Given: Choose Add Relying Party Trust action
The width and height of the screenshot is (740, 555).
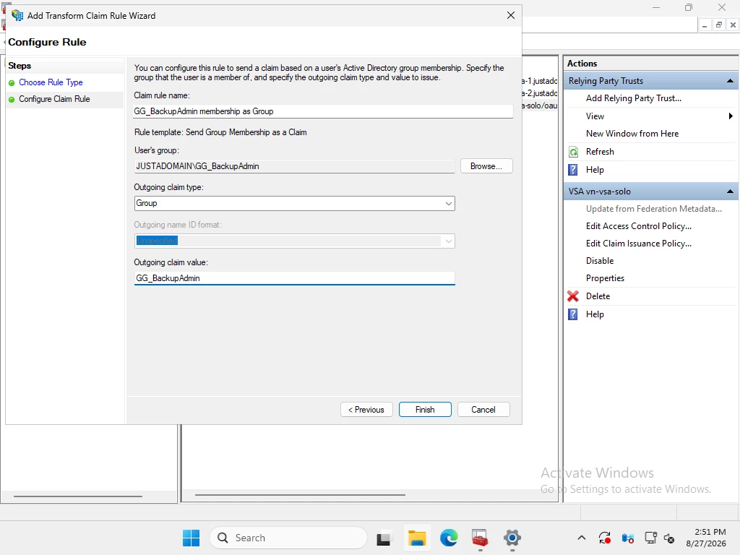Looking at the screenshot, I should tap(633, 98).
